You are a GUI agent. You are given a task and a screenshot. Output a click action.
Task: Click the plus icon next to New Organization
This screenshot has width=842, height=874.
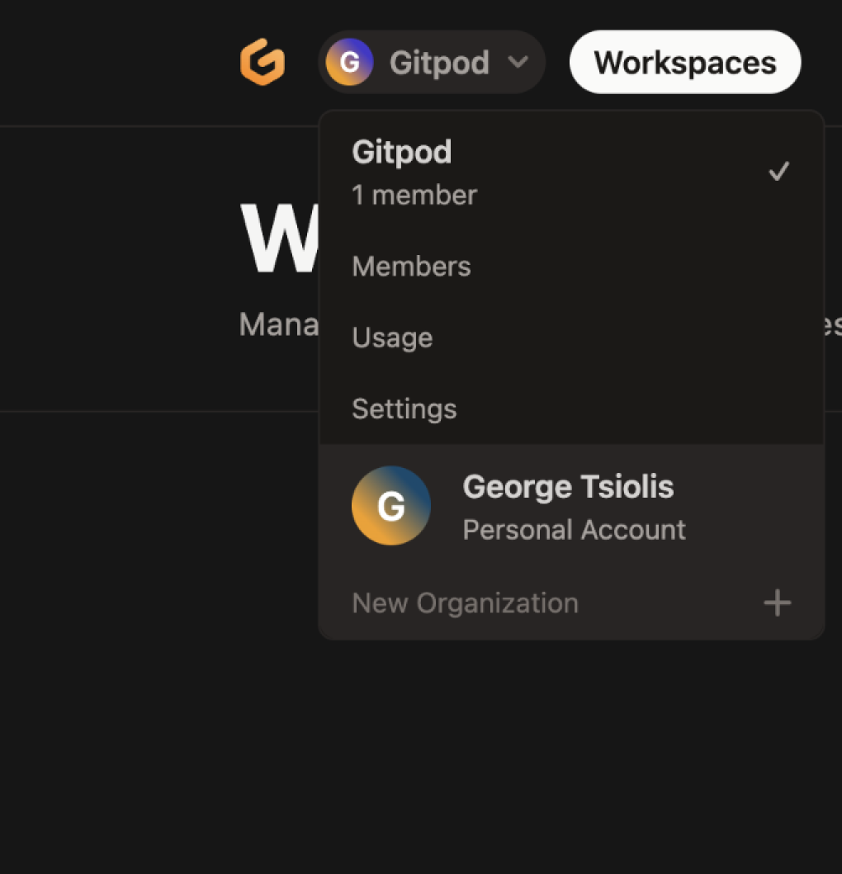pyautogui.click(x=776, y=602)
